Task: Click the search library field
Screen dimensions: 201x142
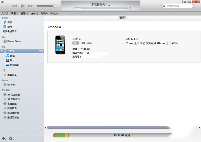Action: (x=177, y=6)
